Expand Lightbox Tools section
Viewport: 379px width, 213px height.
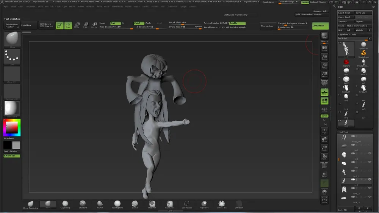(347, 34)
